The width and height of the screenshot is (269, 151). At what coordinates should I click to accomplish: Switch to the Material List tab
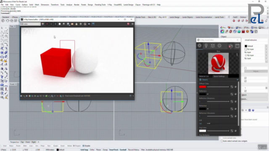tap(204, 76)
